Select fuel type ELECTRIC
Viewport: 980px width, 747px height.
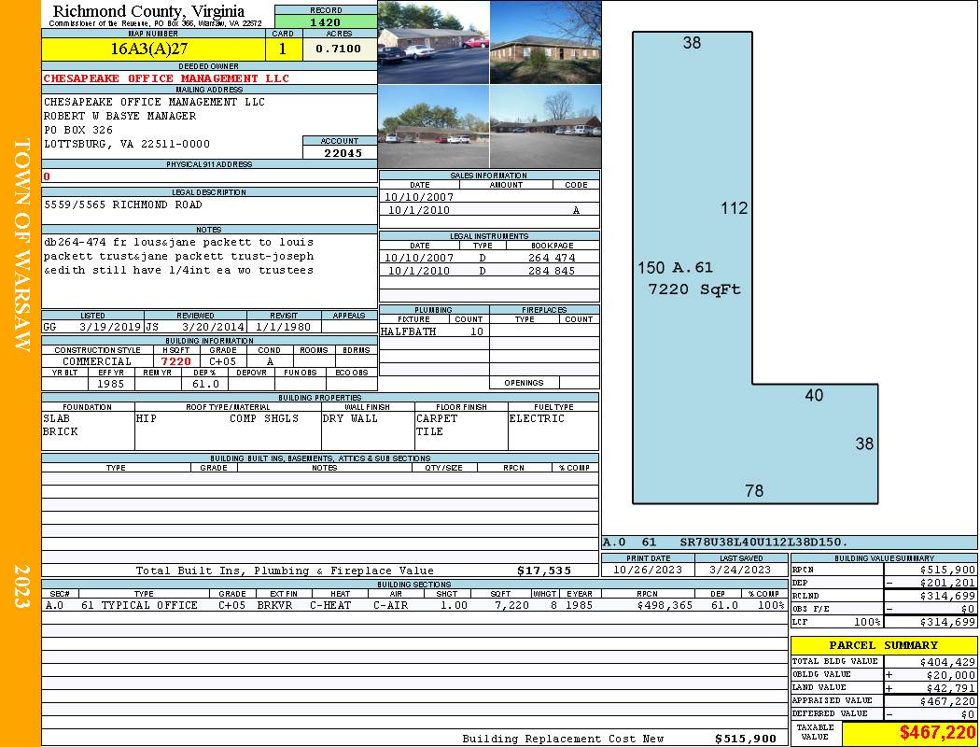coord(537,418)
